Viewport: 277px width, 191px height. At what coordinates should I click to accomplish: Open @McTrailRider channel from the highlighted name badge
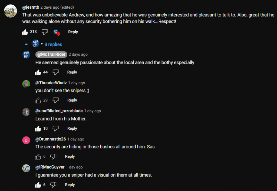tap(51, 54)
